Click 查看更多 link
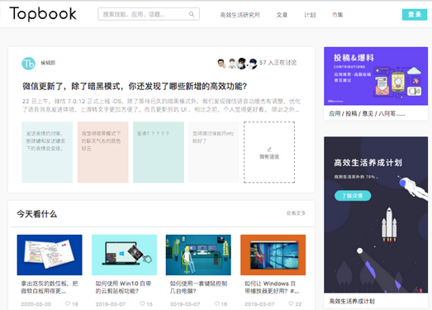The height and width of the screenshot is (310, 432). 296,213
